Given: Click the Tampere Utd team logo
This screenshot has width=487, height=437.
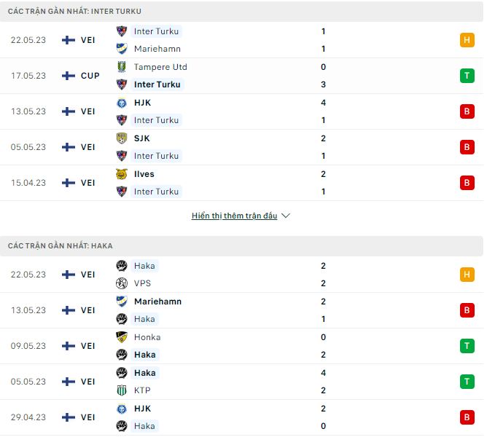Looking at the screenshot, I should 122,67.
